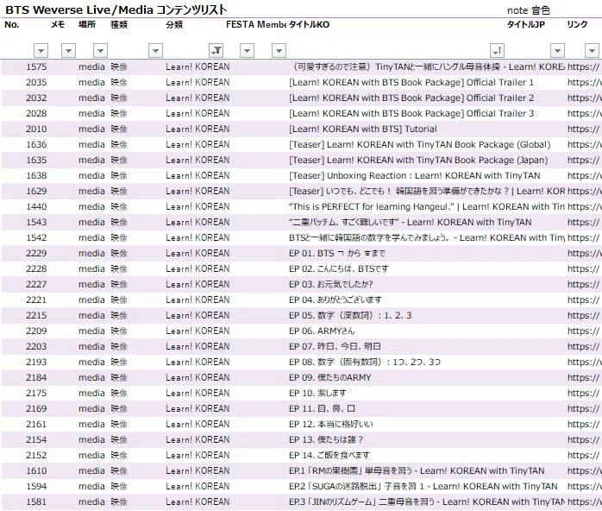Viewport: 602px width, 511px height.
Task: Select 'EP 07. 昨日、今日、明日' title cell
Action: pyautogui.click(x=335, y=346)
